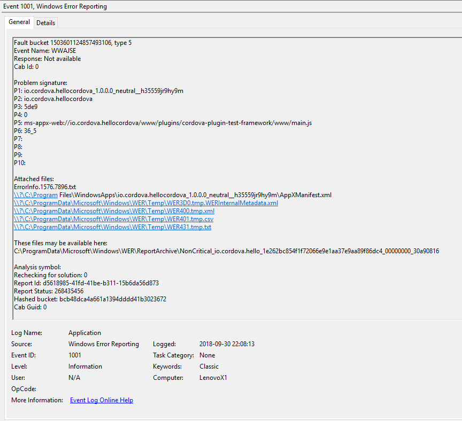Click the ReportArchive NonCritical path line

[226, 251]
